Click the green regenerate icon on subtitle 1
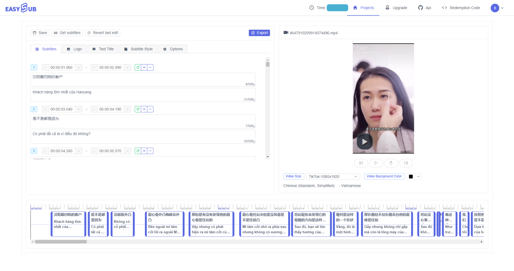This screenshot has width=514, height=271. tap(138, 67)
